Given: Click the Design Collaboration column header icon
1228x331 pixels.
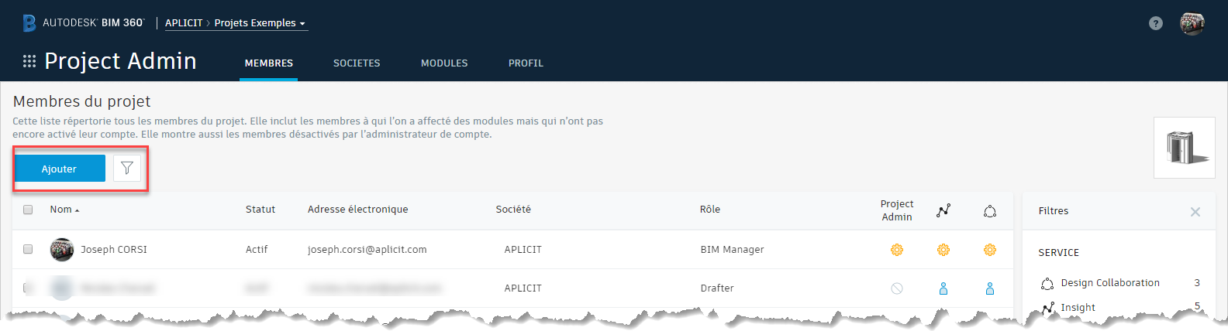Looking at the screenshot, I should [990, 210].
